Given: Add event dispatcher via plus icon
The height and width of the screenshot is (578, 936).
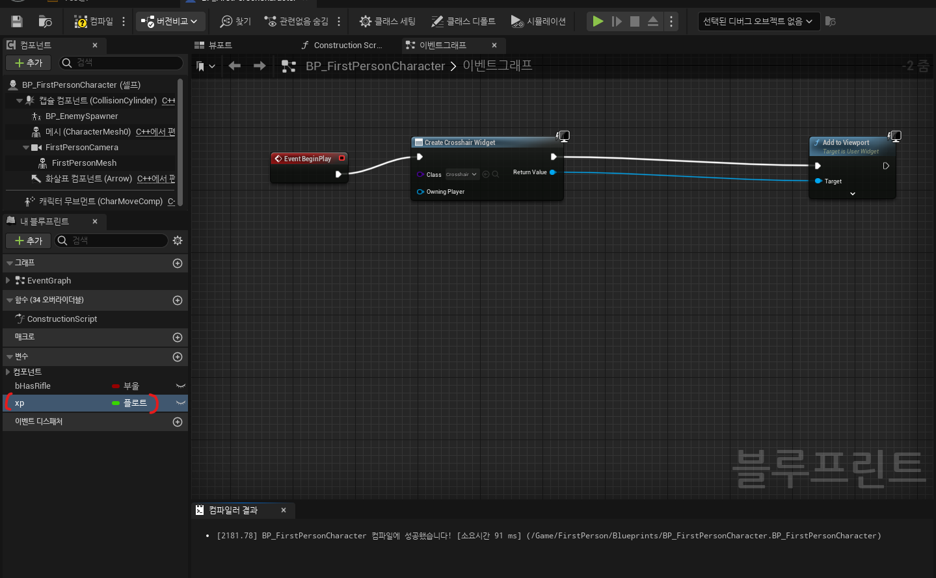Looking at the screenshot, I should coord(178,422).
